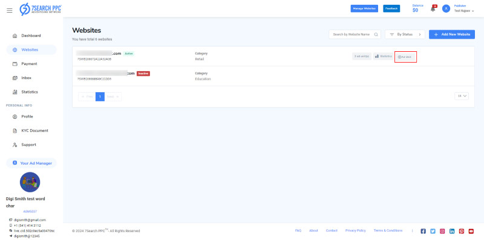The image size is (484, 240).
Task: Open Statistics for the Active website
Action: (384, 56)
